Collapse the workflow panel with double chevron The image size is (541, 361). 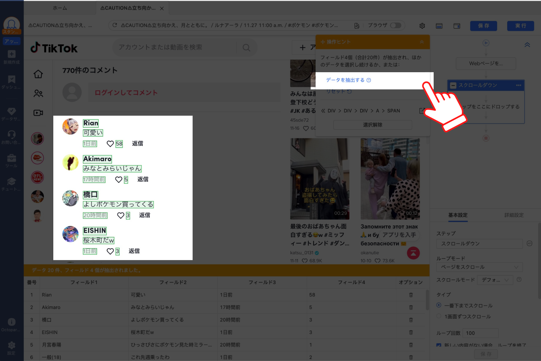[527, 45]
